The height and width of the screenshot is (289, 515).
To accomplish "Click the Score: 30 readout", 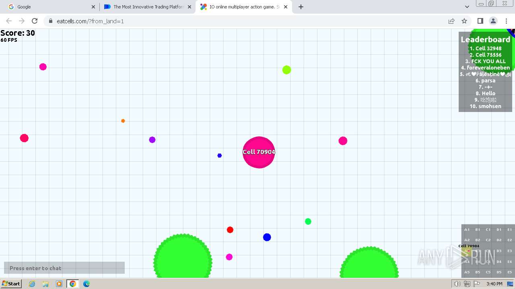I will pos(18,33).
